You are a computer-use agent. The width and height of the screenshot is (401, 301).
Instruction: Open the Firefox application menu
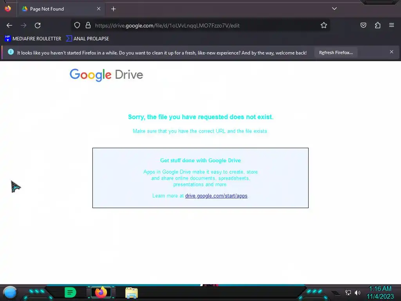(x=392, y=25)
